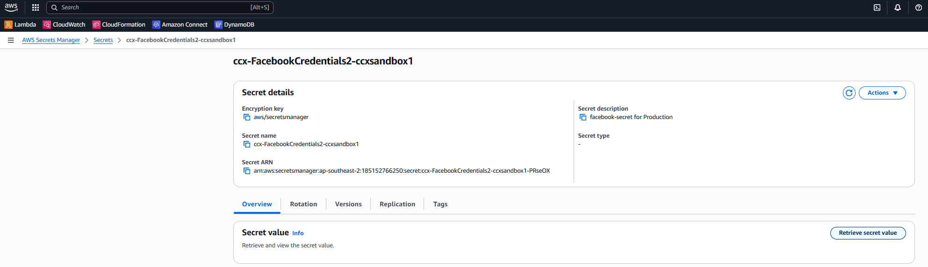
Task: Click Retrieve secret value button
Action: click(x=868, y=233)
